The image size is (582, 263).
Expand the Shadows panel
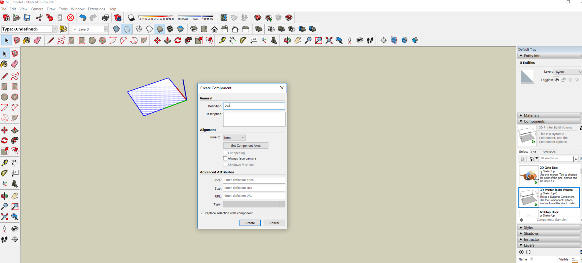click(549, 233)
